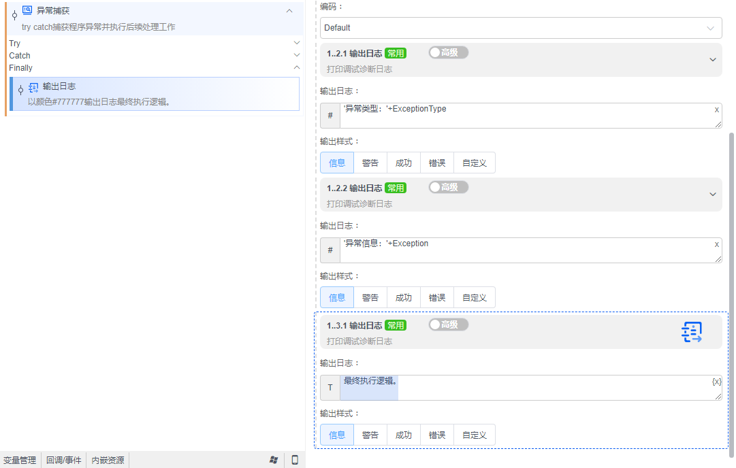
Task: Click the Windows logo icon in the status bar
Action: (274, 460)
